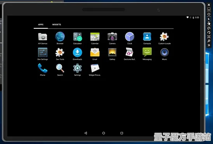Image resolution: width=213 pixels, height=144 pixels.
Task: Click the Wi-Fi status icon
Action: tap(187, 17)
